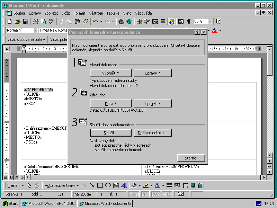The height and width of the screenshot is (208, 277).
Task: Insert WordArt from the drawing toolbar
Action: (124, 185)
